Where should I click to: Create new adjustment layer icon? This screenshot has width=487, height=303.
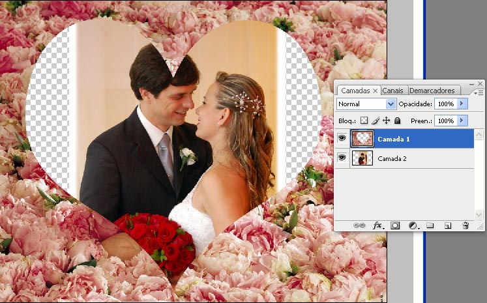click(x=413, y=225)
